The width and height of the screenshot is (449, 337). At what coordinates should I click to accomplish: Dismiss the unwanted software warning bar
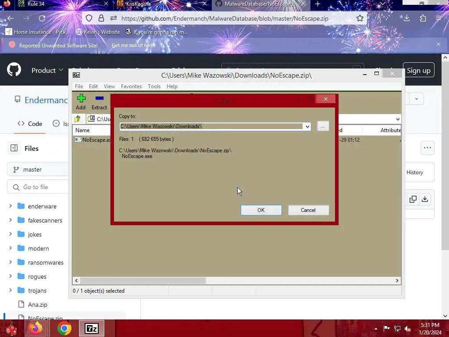(438, 44)
